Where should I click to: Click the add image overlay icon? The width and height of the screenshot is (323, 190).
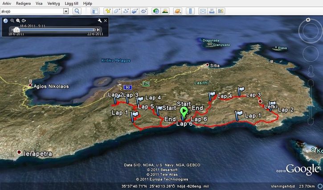click(x=135, y=11)
